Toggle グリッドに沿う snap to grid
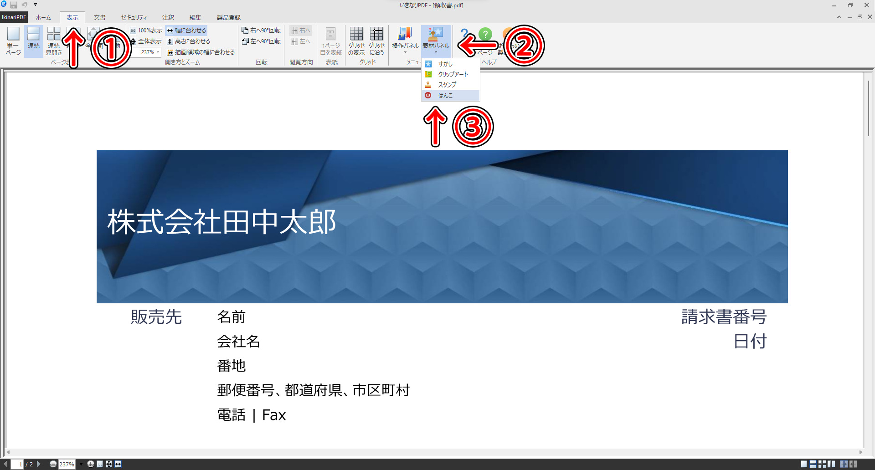This screenshot has width=875, height=470. [376, 41]
